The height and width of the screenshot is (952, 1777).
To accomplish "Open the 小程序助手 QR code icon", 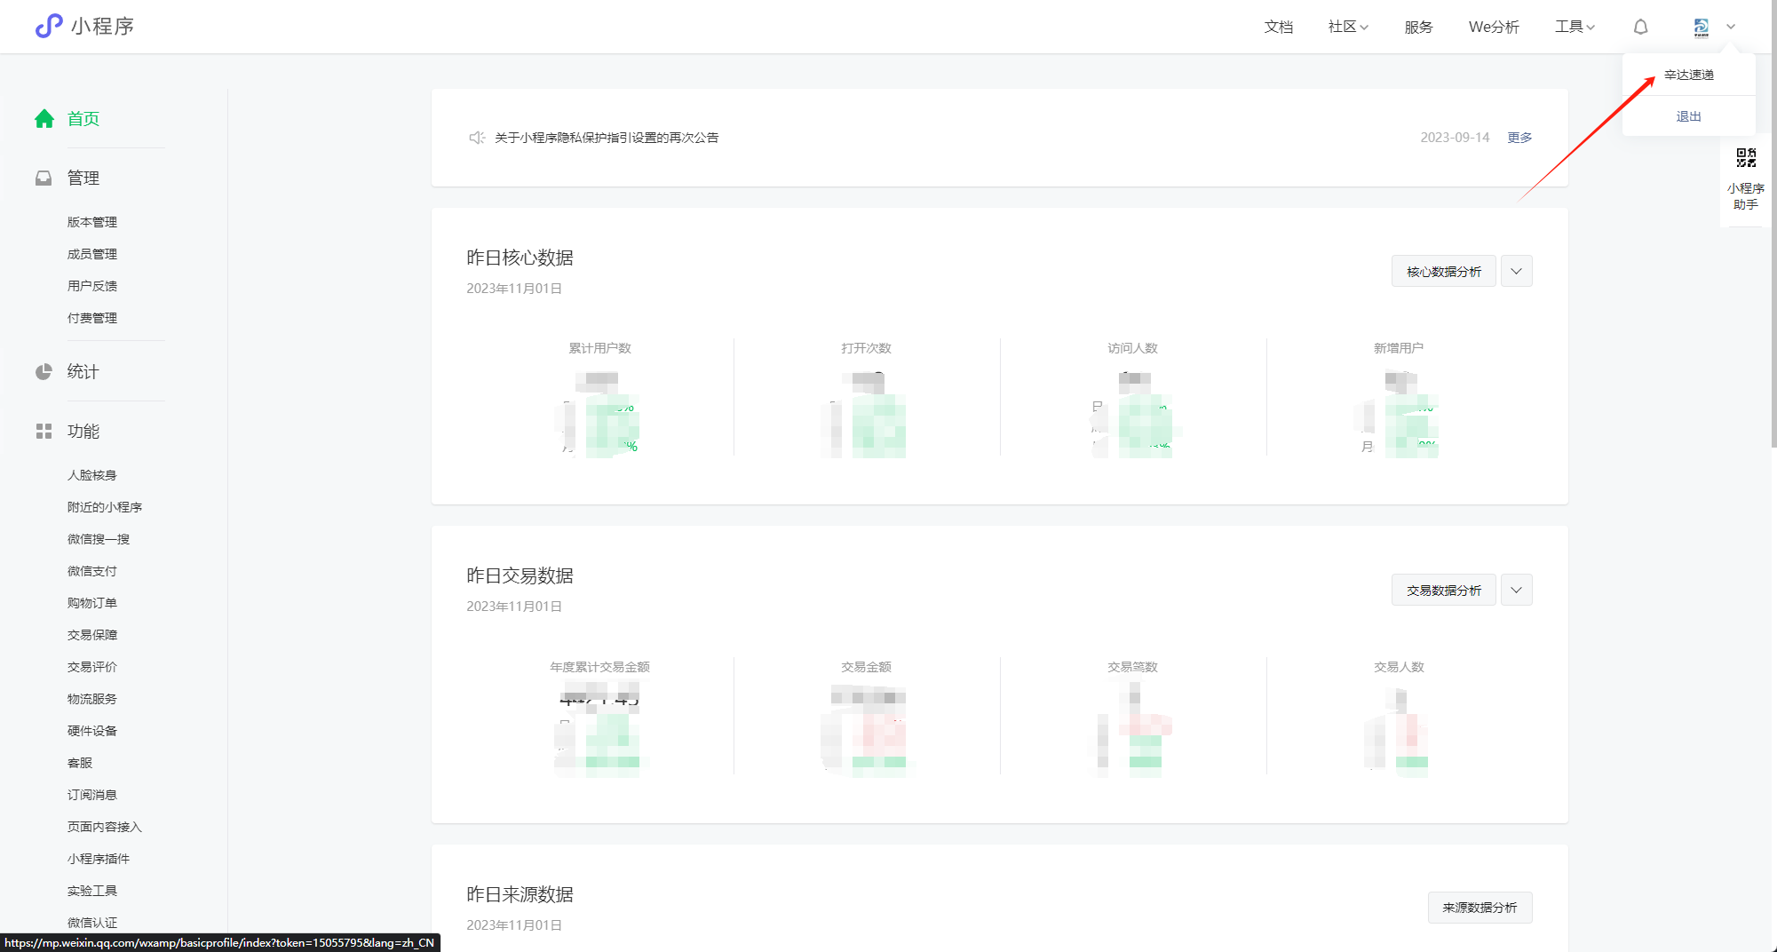I will pyautogui.click(x=1745, y=158).
